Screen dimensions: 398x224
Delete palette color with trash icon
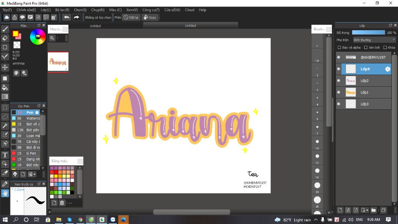pyautogui.click(x=62, y=203)
